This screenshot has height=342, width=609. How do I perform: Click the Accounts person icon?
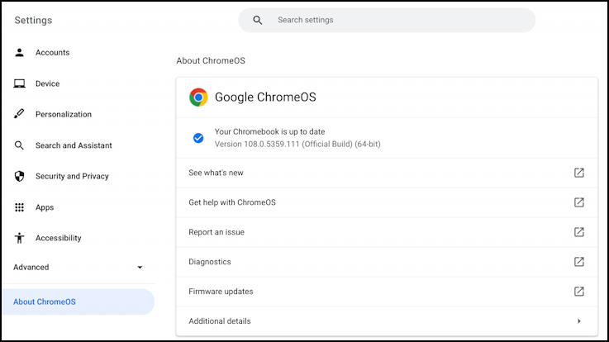tap(19, 53)
